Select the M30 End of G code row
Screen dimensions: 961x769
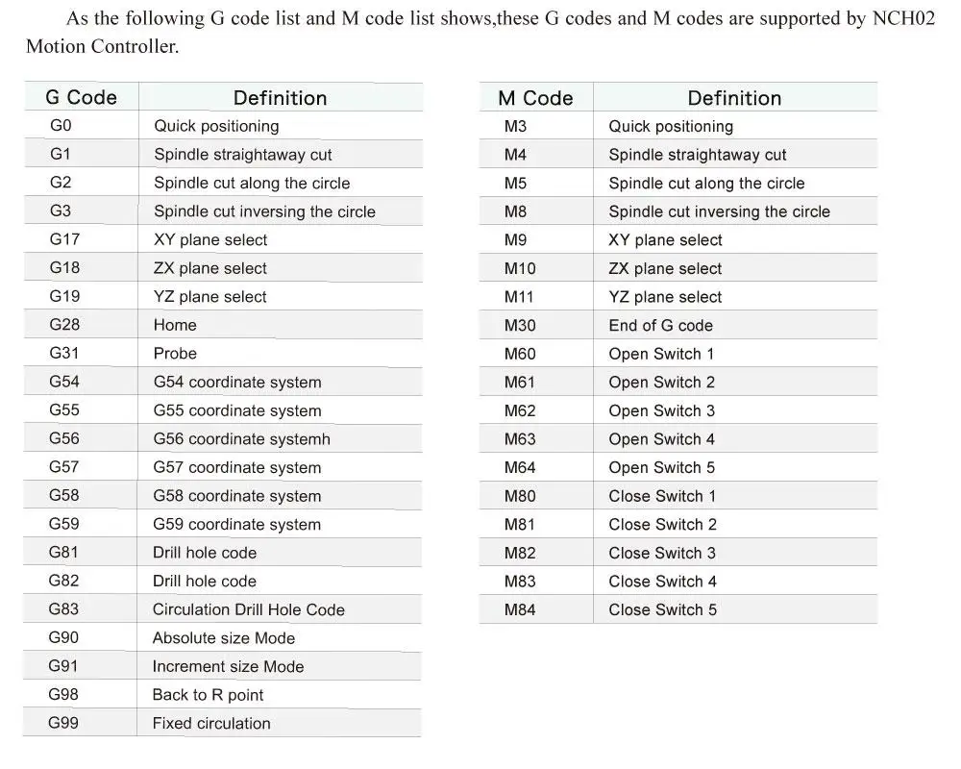pos(678,325)
